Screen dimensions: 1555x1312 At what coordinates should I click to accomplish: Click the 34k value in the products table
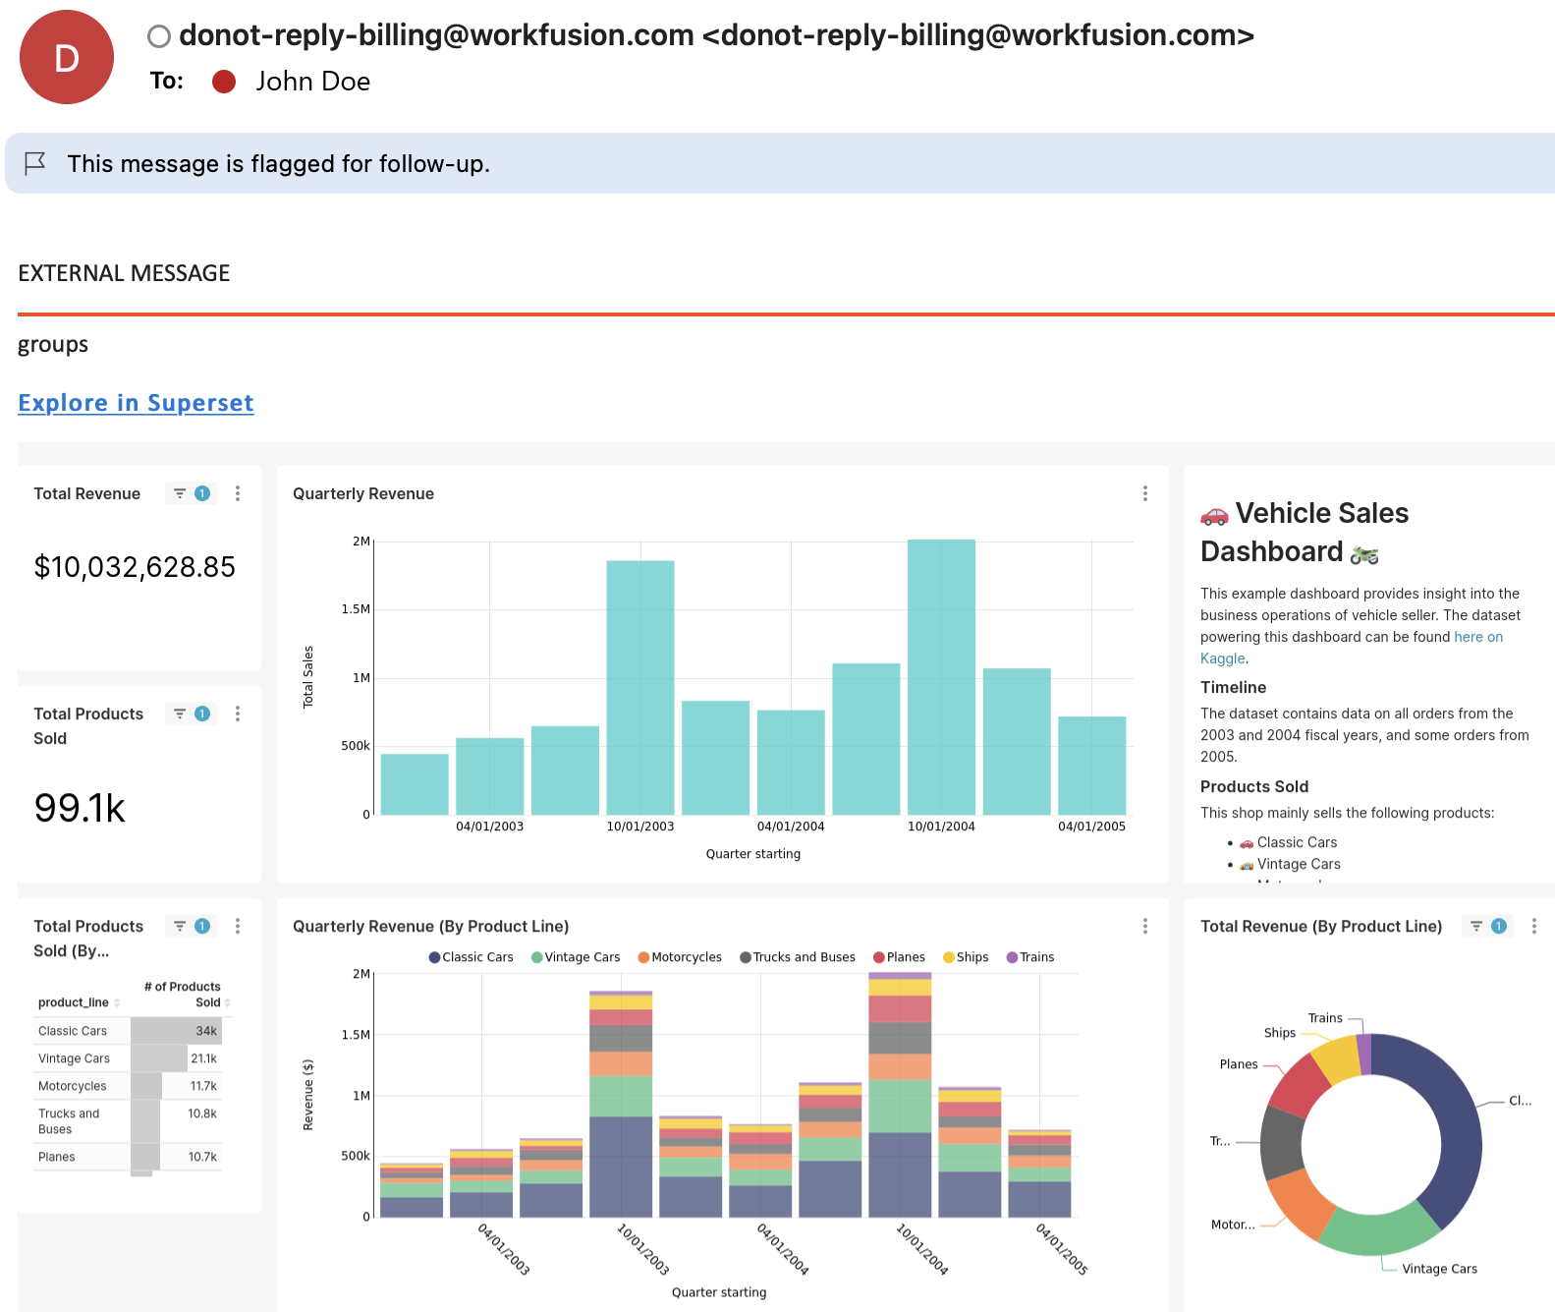tap(206, 1031)
